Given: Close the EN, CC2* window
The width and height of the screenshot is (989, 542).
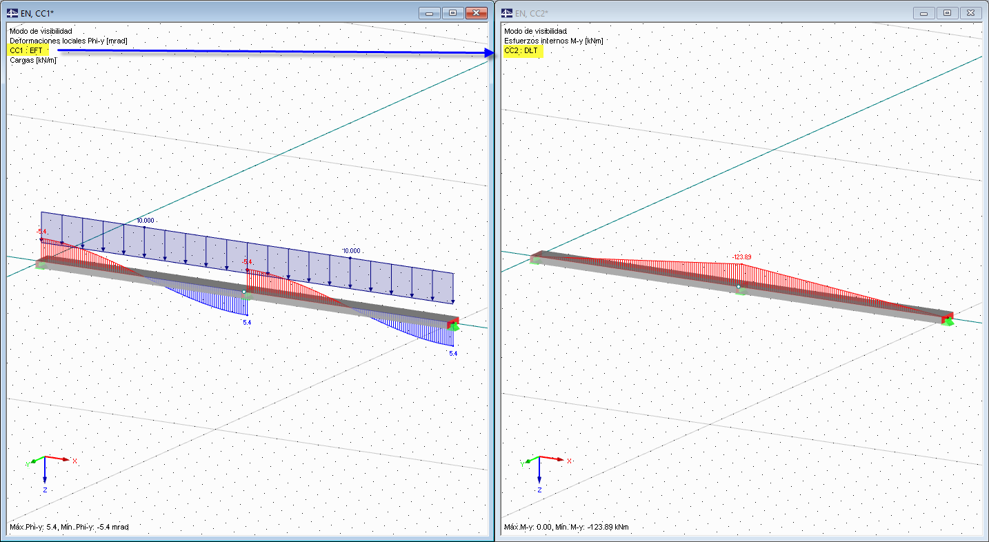Looking at the screenshot, I should [970, 12].
